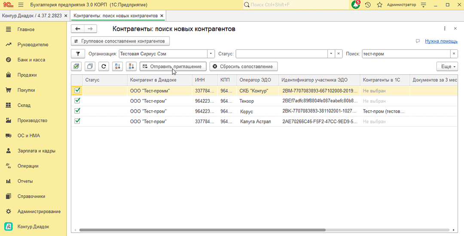The height and width of the screenshot is (236, 464).
Task: Open Зарплата и кадры section
Action: [x=33, y=151]
